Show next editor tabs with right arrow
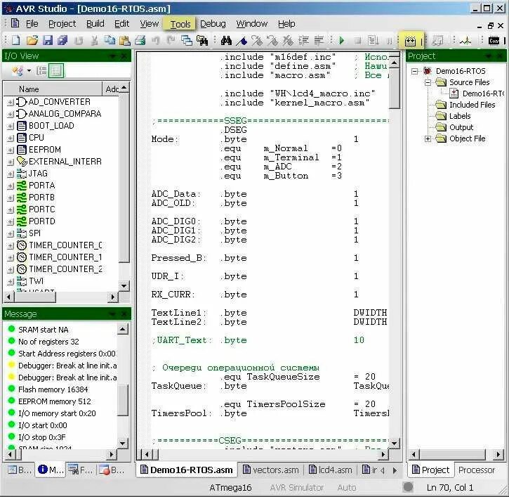The height and width of the screenshot is (497, 509). coord(395,470)
